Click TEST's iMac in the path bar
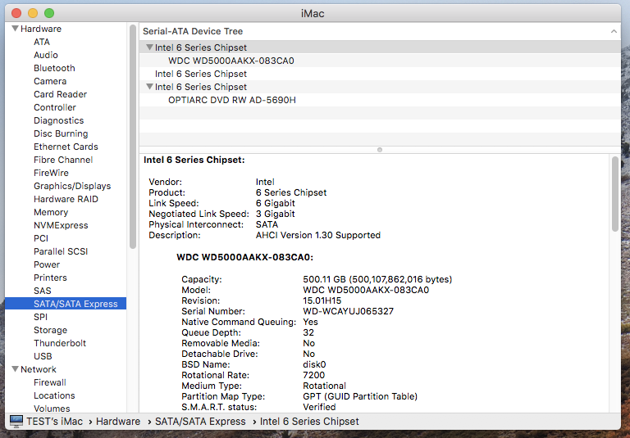This screenshot has height=438, width=630. [55, 421]
